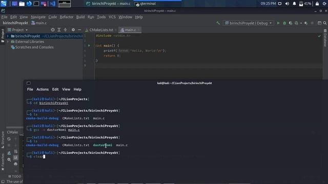Expand the profiler options dropdown arrow

[301, 23]
